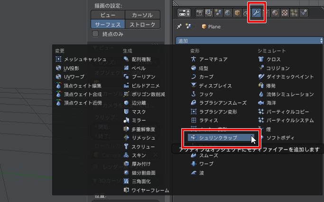This screenshot has height=202, width=324.
Task: Select ストローク in 描画の設定
Action: (142, 24)
